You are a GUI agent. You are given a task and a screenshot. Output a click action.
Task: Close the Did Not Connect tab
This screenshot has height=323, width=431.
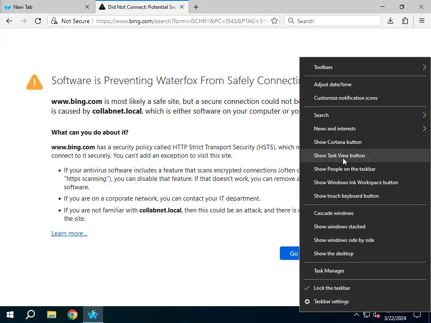[182, 7]
